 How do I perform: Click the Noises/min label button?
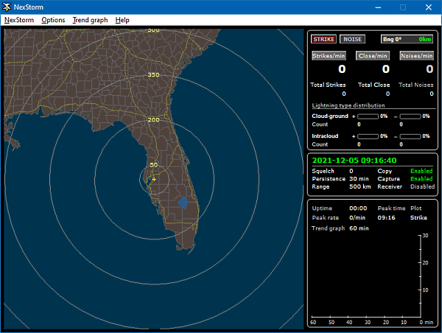point(416,56)
